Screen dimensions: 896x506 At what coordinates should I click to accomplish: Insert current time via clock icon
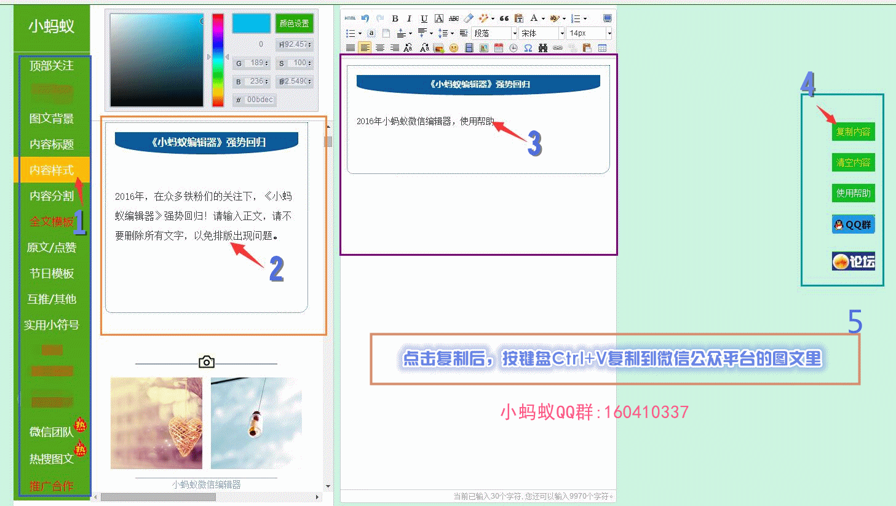pyautogui.click(x=513, y=48)
